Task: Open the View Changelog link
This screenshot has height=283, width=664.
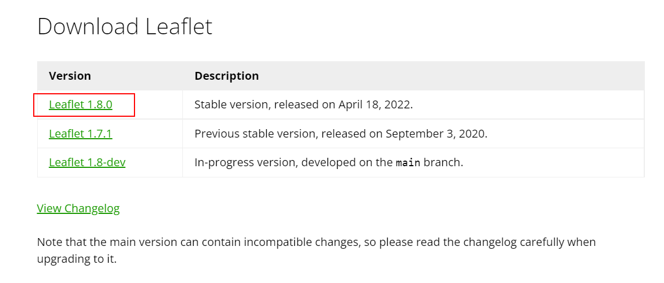Action: (x=78, y=208)
